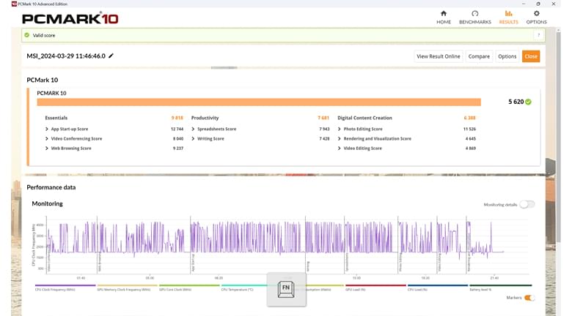Expand Web Browsing Score details

coord(47,148)
